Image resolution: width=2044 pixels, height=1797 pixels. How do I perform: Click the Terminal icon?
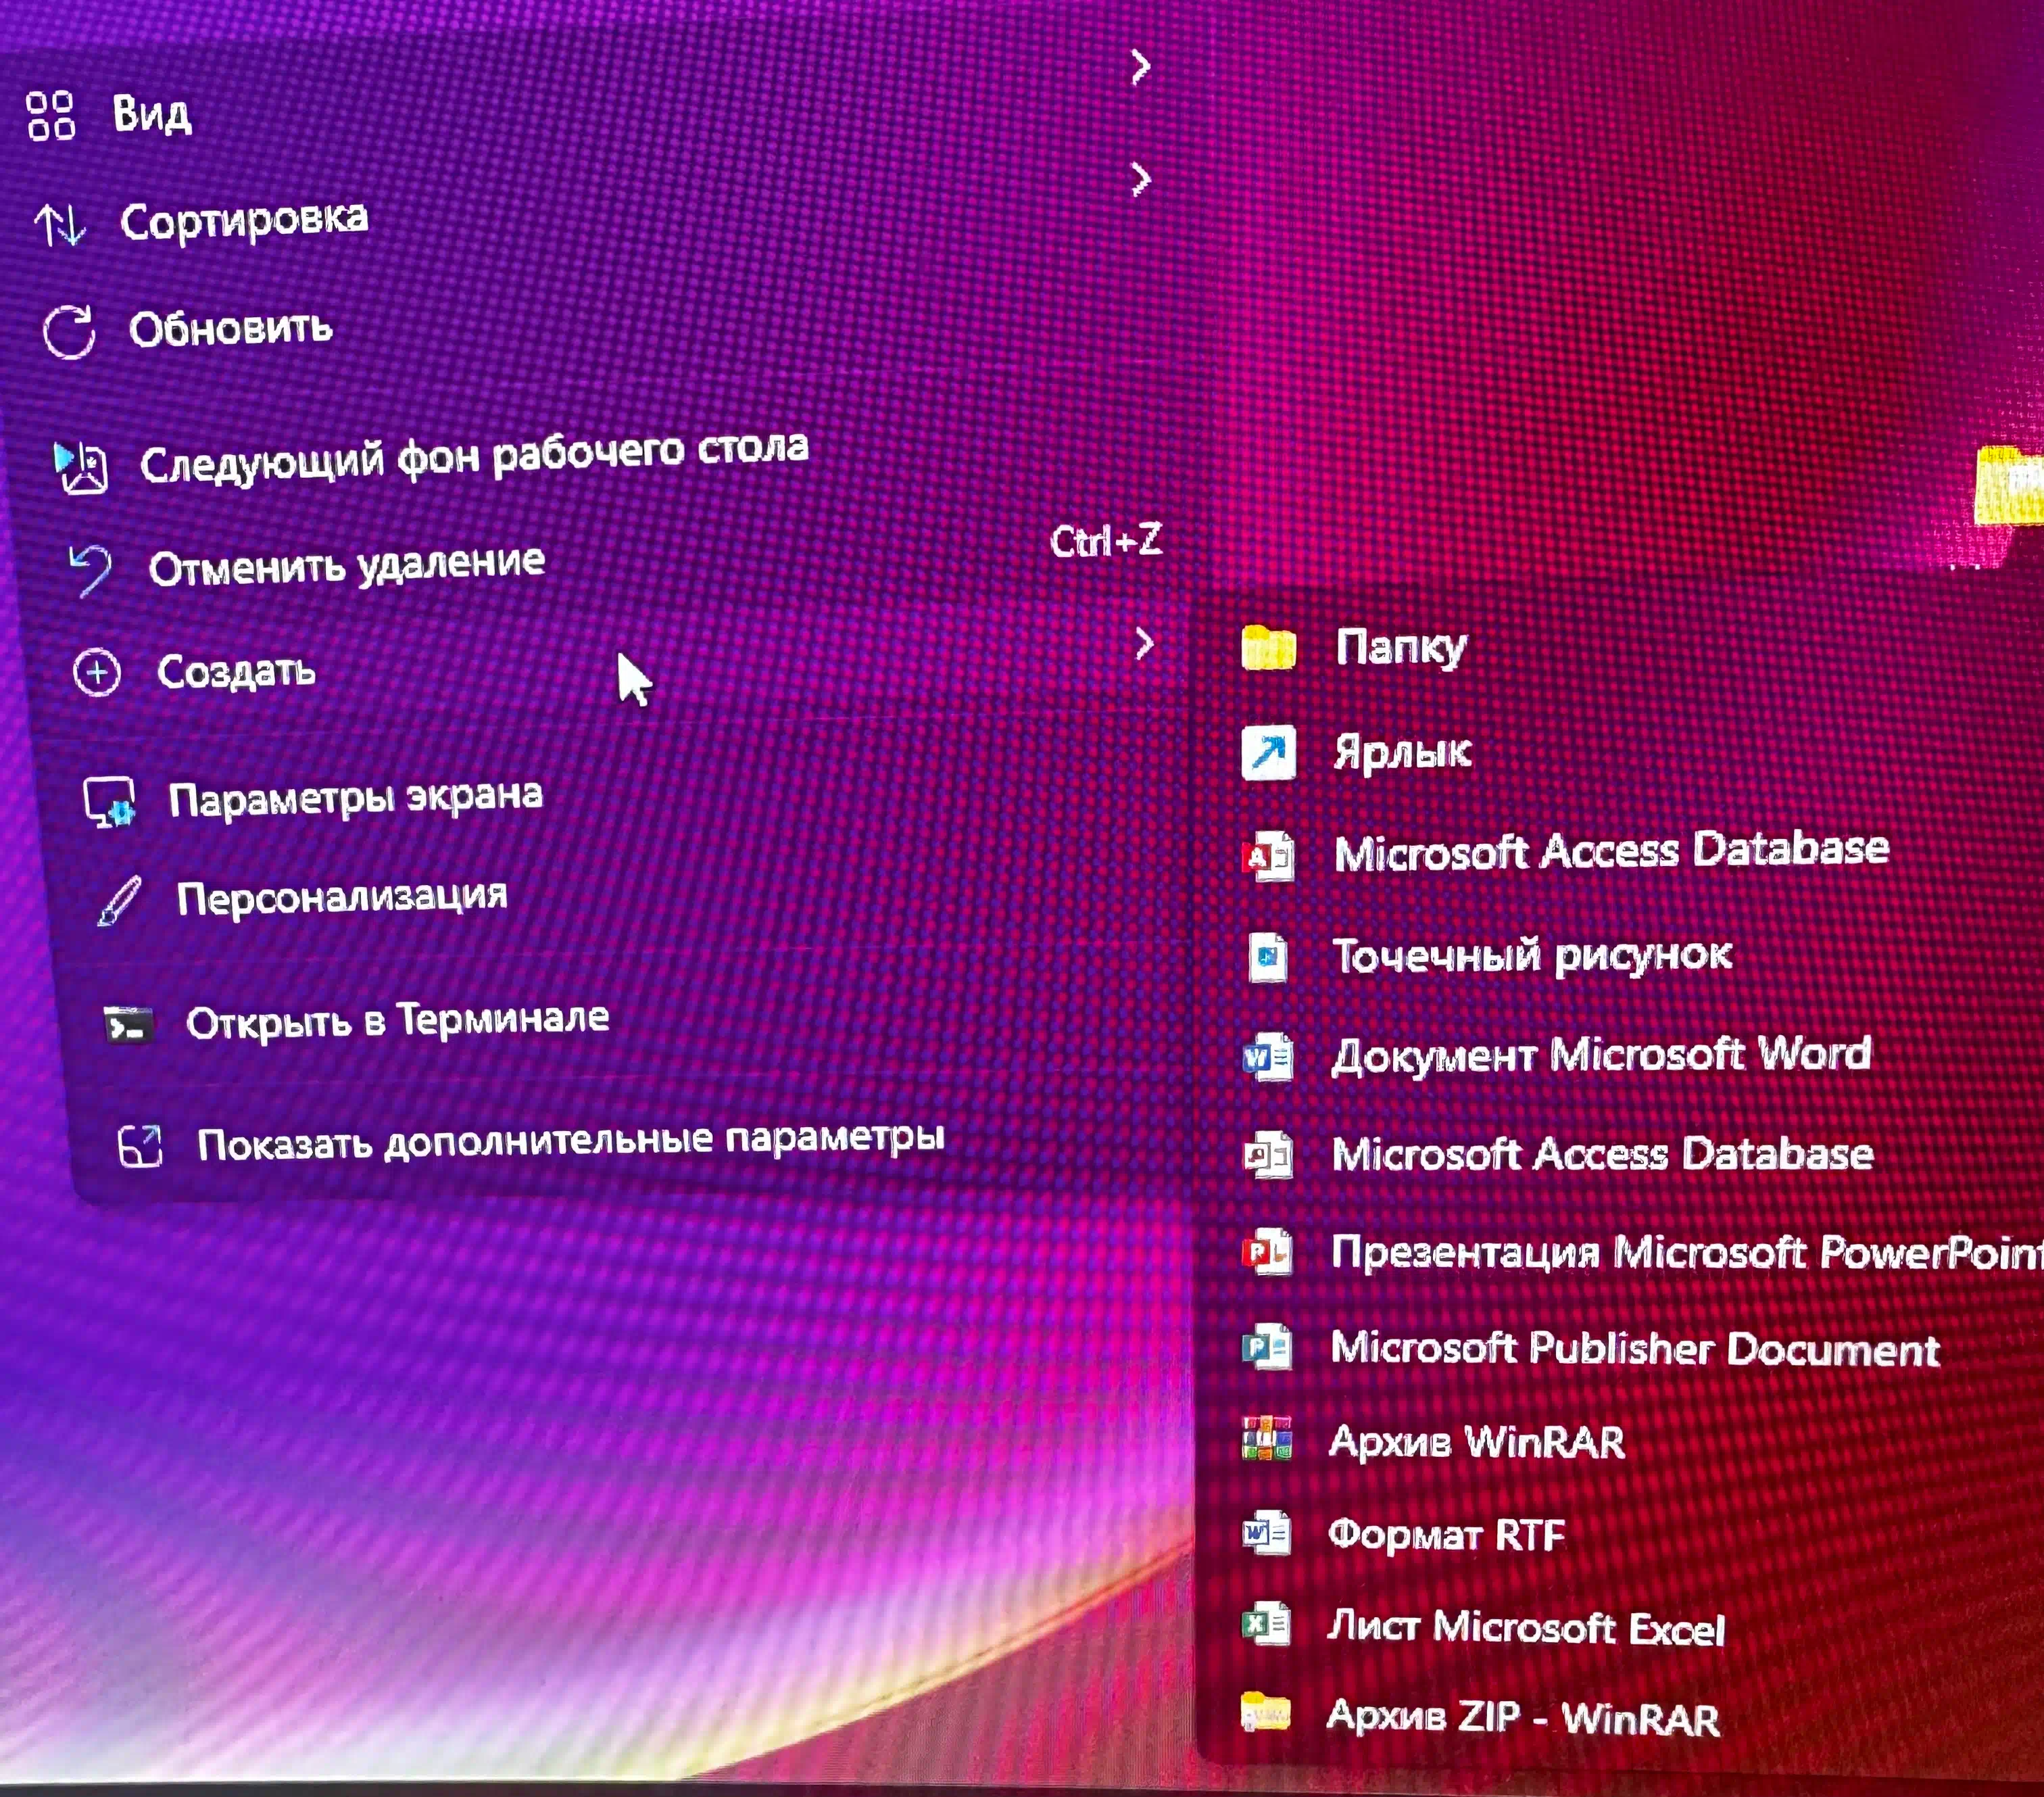click(x=129, y=1025)
